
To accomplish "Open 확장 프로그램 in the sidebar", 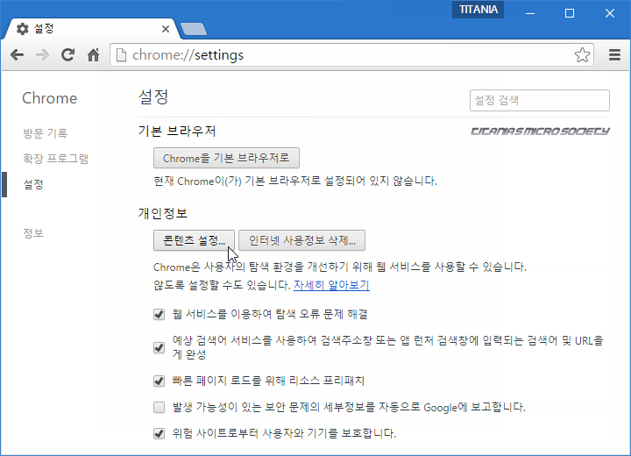I will tap(55, 159).
